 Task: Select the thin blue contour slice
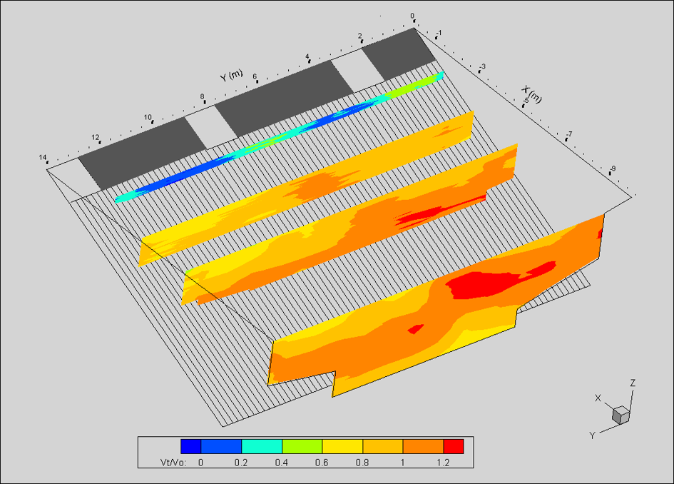285,133
